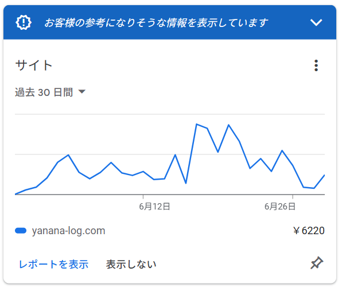Collapse the banner with the header chevron

[316, 22]
